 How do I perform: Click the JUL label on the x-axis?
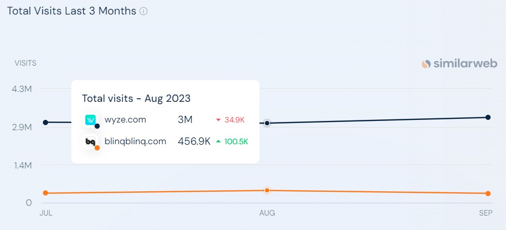tap(46, 213)
